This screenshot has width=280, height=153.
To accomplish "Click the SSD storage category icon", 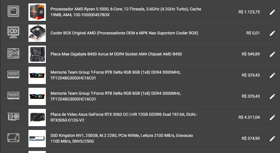I will [x=13, y=138].
